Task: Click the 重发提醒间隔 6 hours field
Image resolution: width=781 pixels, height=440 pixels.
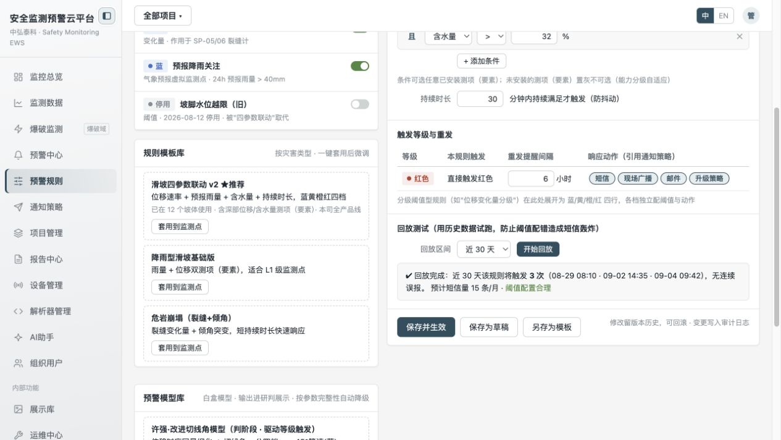Action: 531,179
